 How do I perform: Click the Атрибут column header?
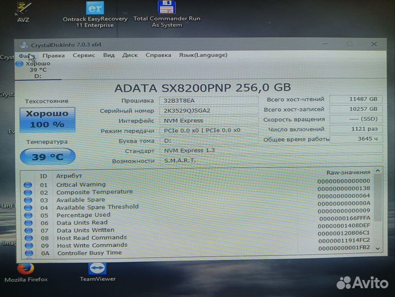(69, 176)
